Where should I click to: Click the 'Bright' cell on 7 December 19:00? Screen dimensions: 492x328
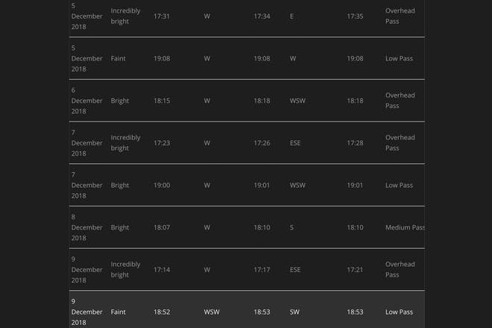tap(119, 185)
